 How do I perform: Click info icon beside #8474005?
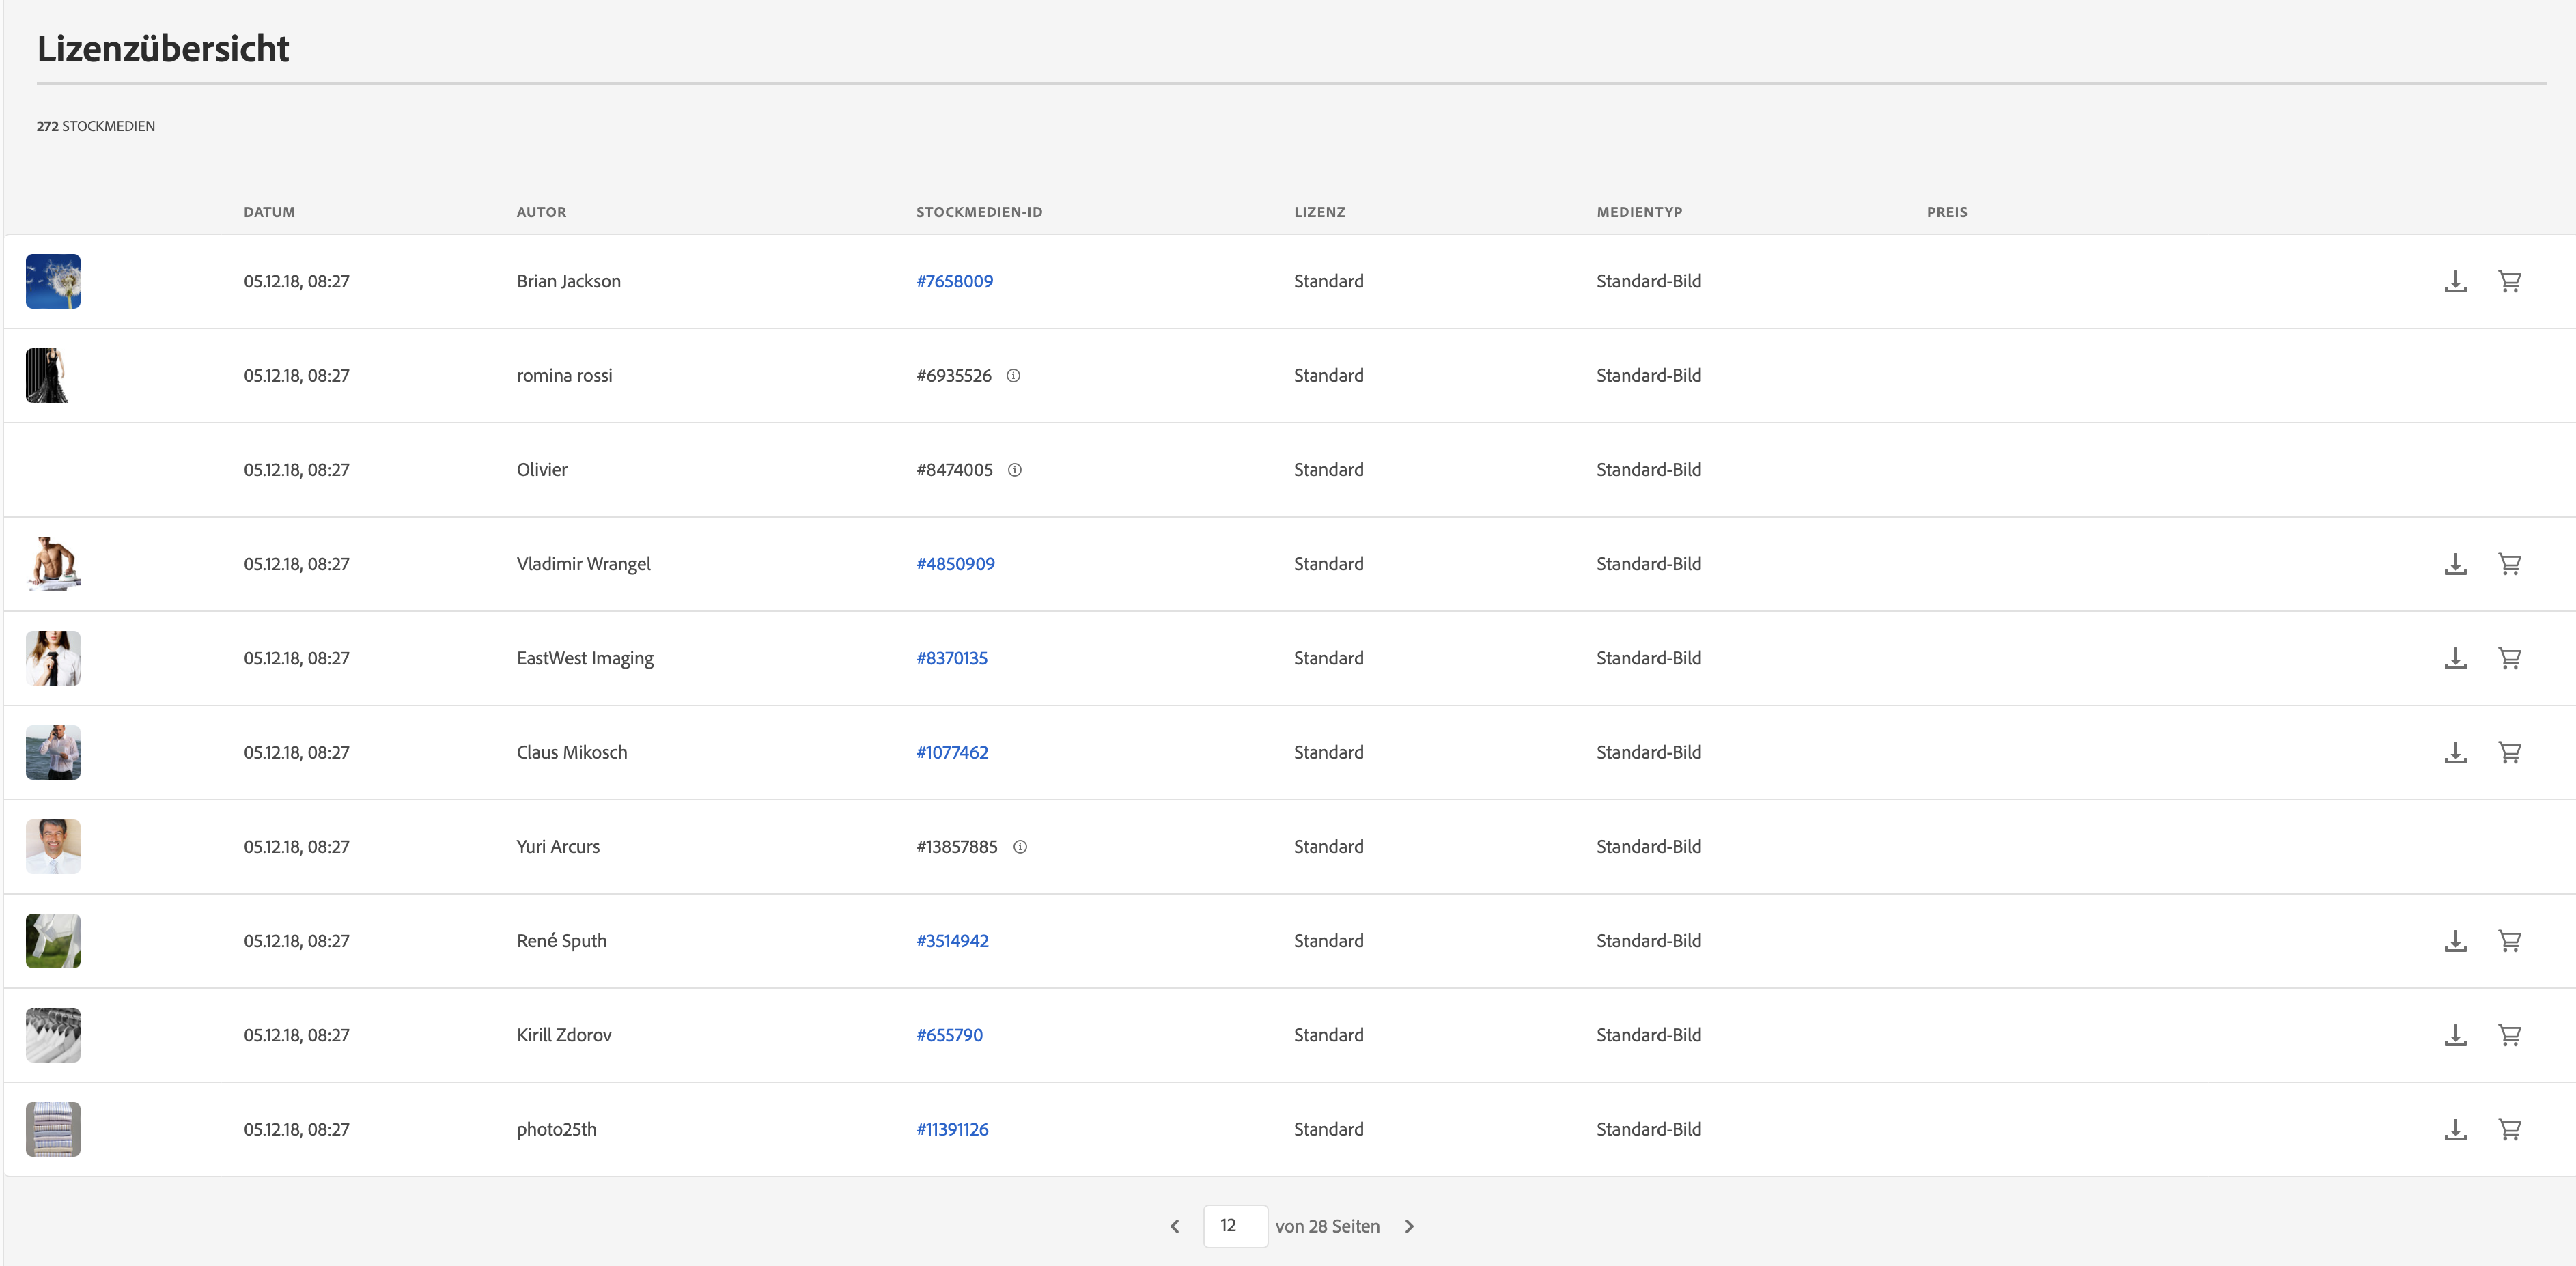tap(1014, 470)
